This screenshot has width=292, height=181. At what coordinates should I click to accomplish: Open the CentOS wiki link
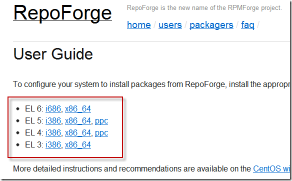tap(271, 169)
